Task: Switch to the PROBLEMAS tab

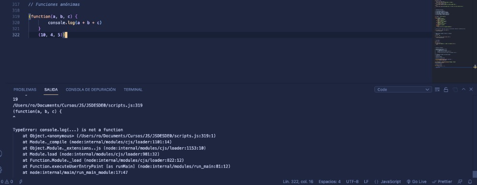Action: tap(25, 90)
